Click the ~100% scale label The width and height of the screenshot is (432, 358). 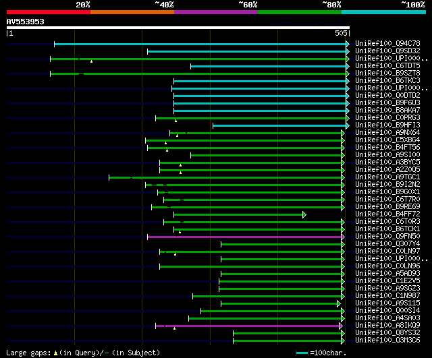tap(413, 5)
